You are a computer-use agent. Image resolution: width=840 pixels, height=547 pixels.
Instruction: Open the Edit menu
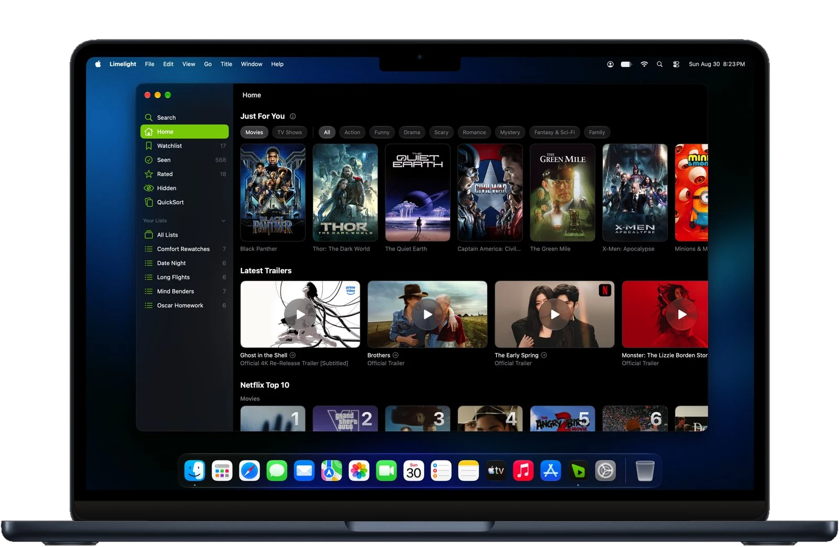pos(168,64)
